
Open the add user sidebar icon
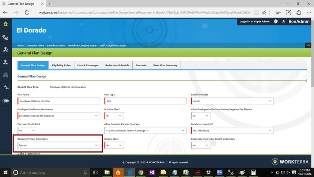tap(5, 49)
